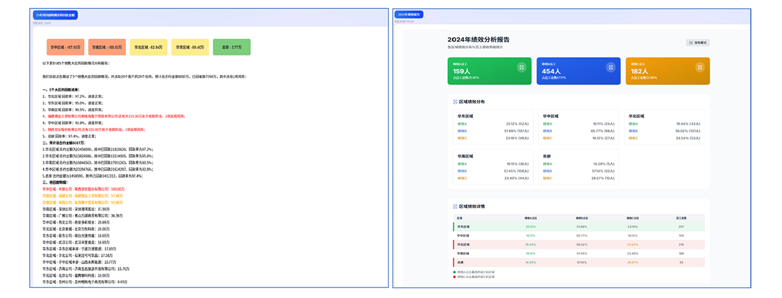Click the red 陕西甘农股份有限公司 100.00万 line
The image size is (782, 298).
82,190
